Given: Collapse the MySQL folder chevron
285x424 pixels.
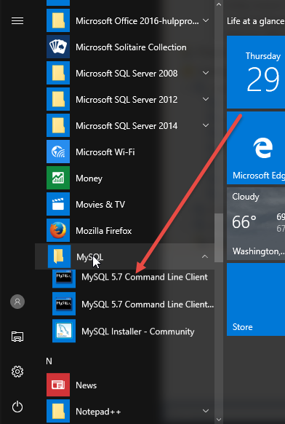Looking at the screenshot, I should click(x=205, y=256).
